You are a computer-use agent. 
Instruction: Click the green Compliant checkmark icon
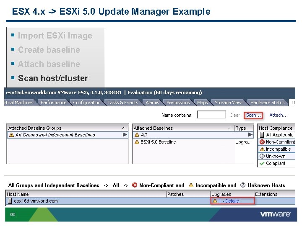click(x=262, y=163)
